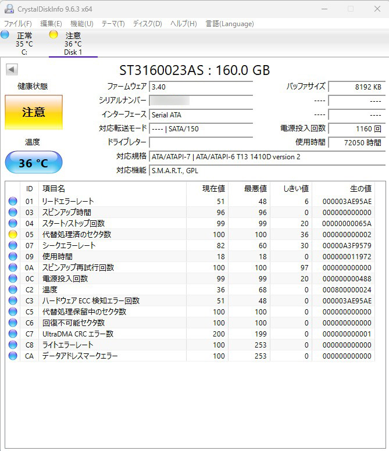Image resolution: width=389 pixels, height=451 pixels.
Task: Click current value 200 in UltraDMA CRC row
Action: click(219, 334)
